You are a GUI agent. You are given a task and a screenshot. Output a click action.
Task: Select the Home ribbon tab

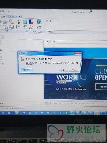pyautogui.click(x=3, y=17)
